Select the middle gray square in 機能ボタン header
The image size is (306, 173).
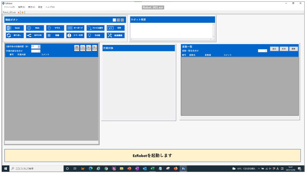point(118,20)
